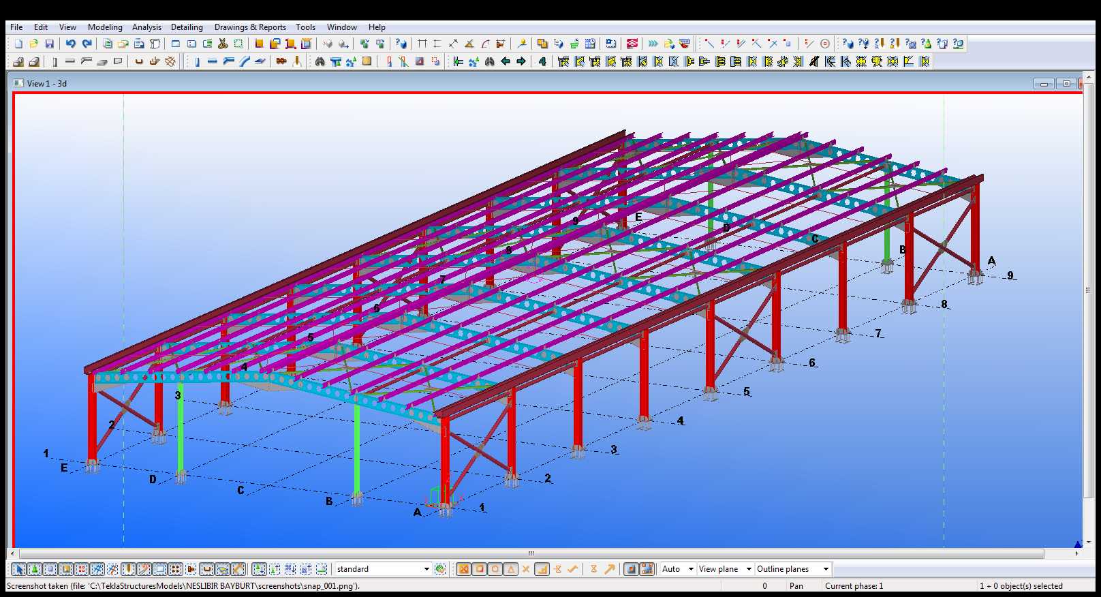Image resolution: width=1101 pixels, height=597 pixels.
Task: Toggle Snap to center points switch
Action: pos(495,569)
